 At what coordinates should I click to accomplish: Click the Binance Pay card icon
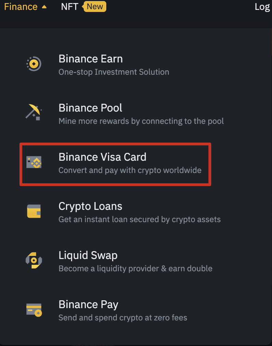click(33, 309)
